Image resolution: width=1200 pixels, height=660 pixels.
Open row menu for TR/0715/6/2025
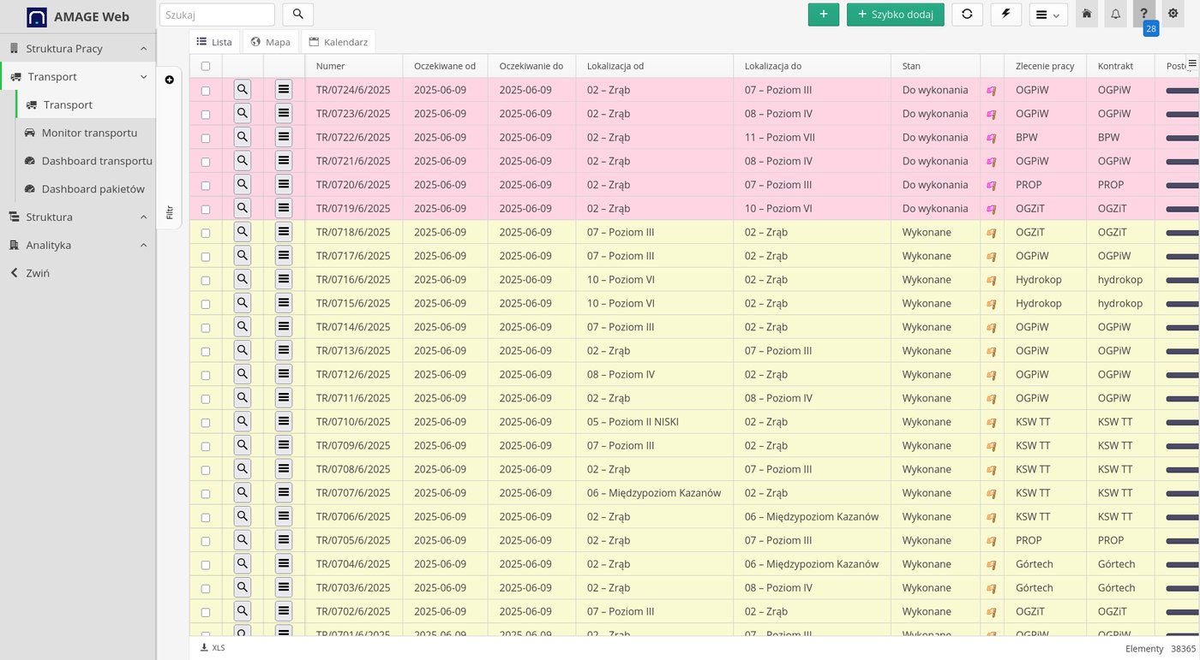click(x=284, y=303)
